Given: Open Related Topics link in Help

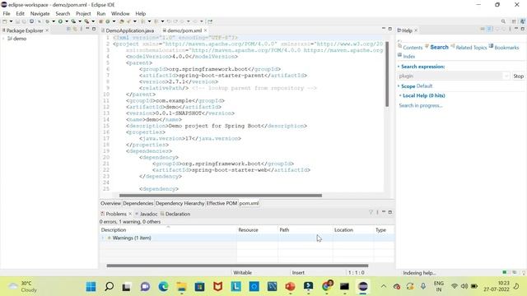Looking at the screenshot, I should tap(471, 48).
